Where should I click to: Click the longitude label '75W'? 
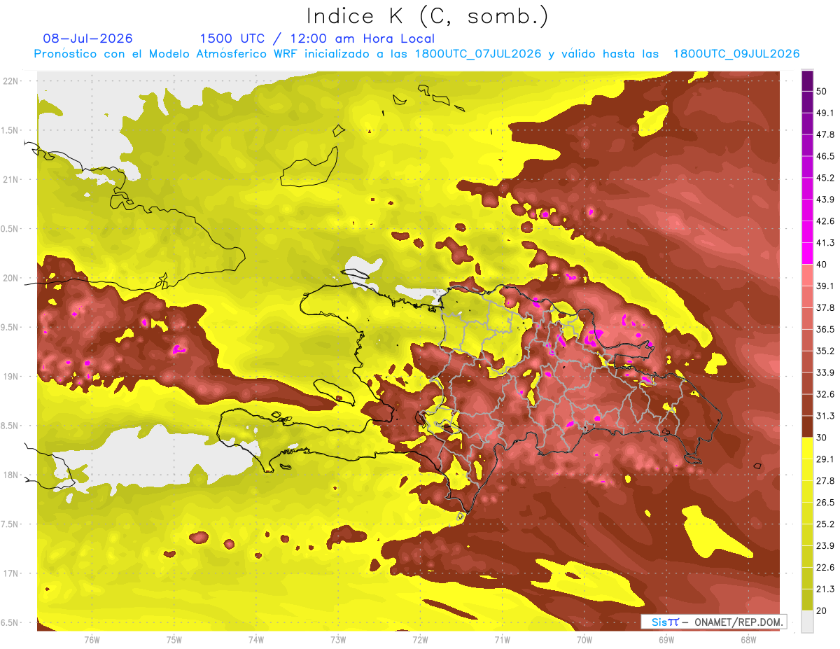[174, 639]
